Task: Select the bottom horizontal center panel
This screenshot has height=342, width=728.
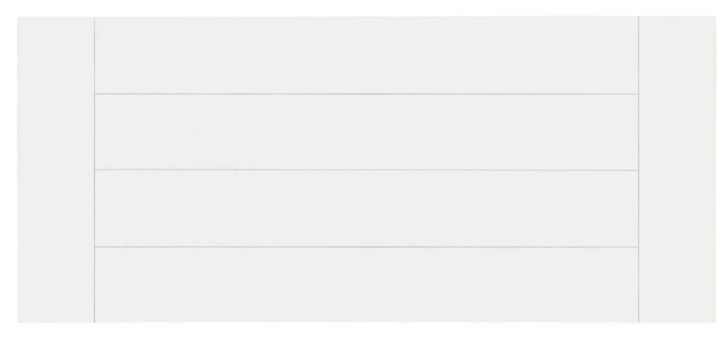Action: 366,285
